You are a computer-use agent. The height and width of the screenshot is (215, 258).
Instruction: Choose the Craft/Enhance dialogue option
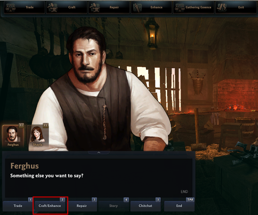click(x=50, y=206)
